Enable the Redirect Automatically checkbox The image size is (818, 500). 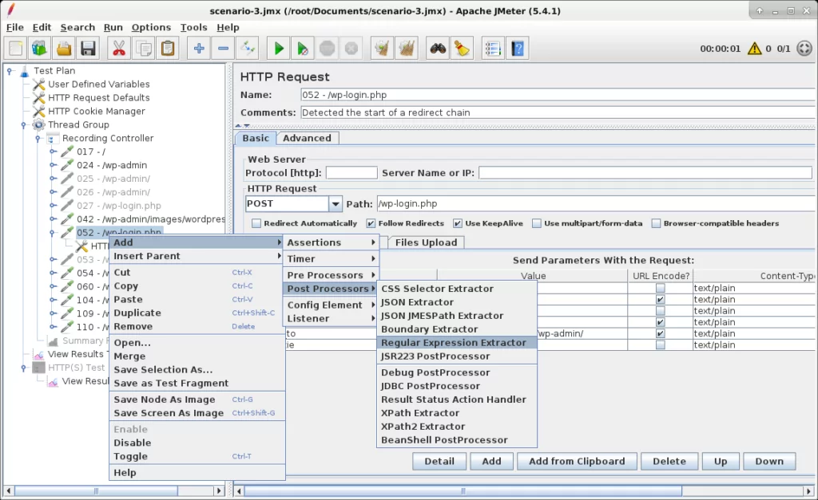256,223
